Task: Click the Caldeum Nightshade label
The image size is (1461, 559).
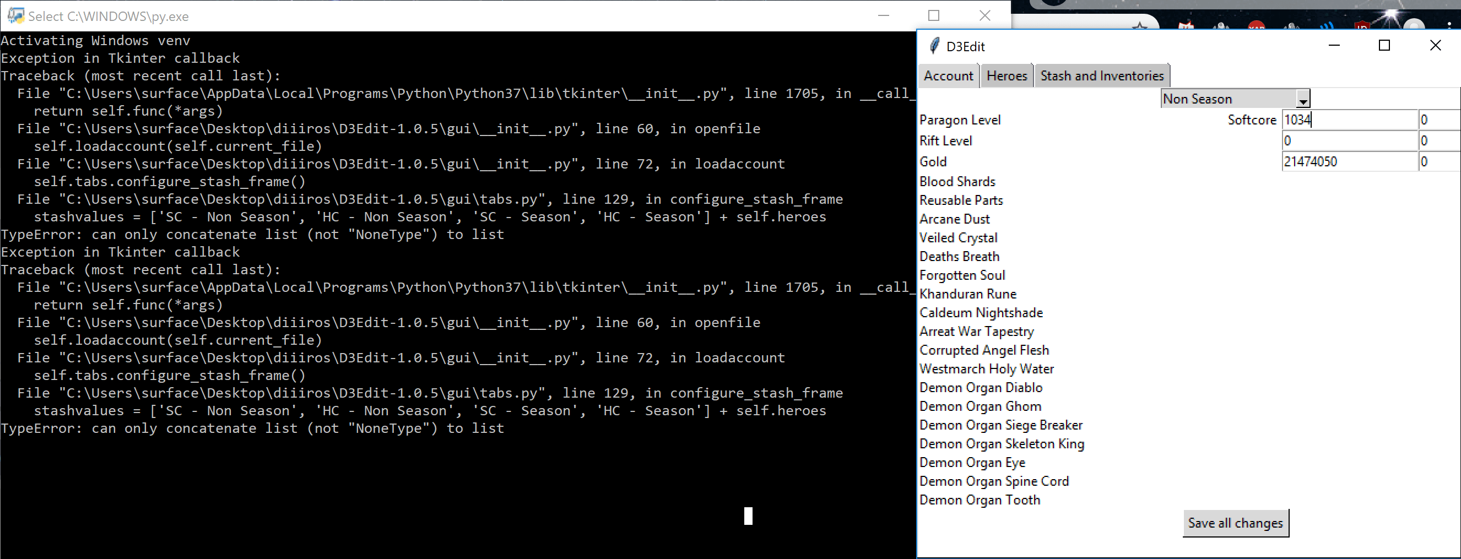Action: tap(981, 312)
